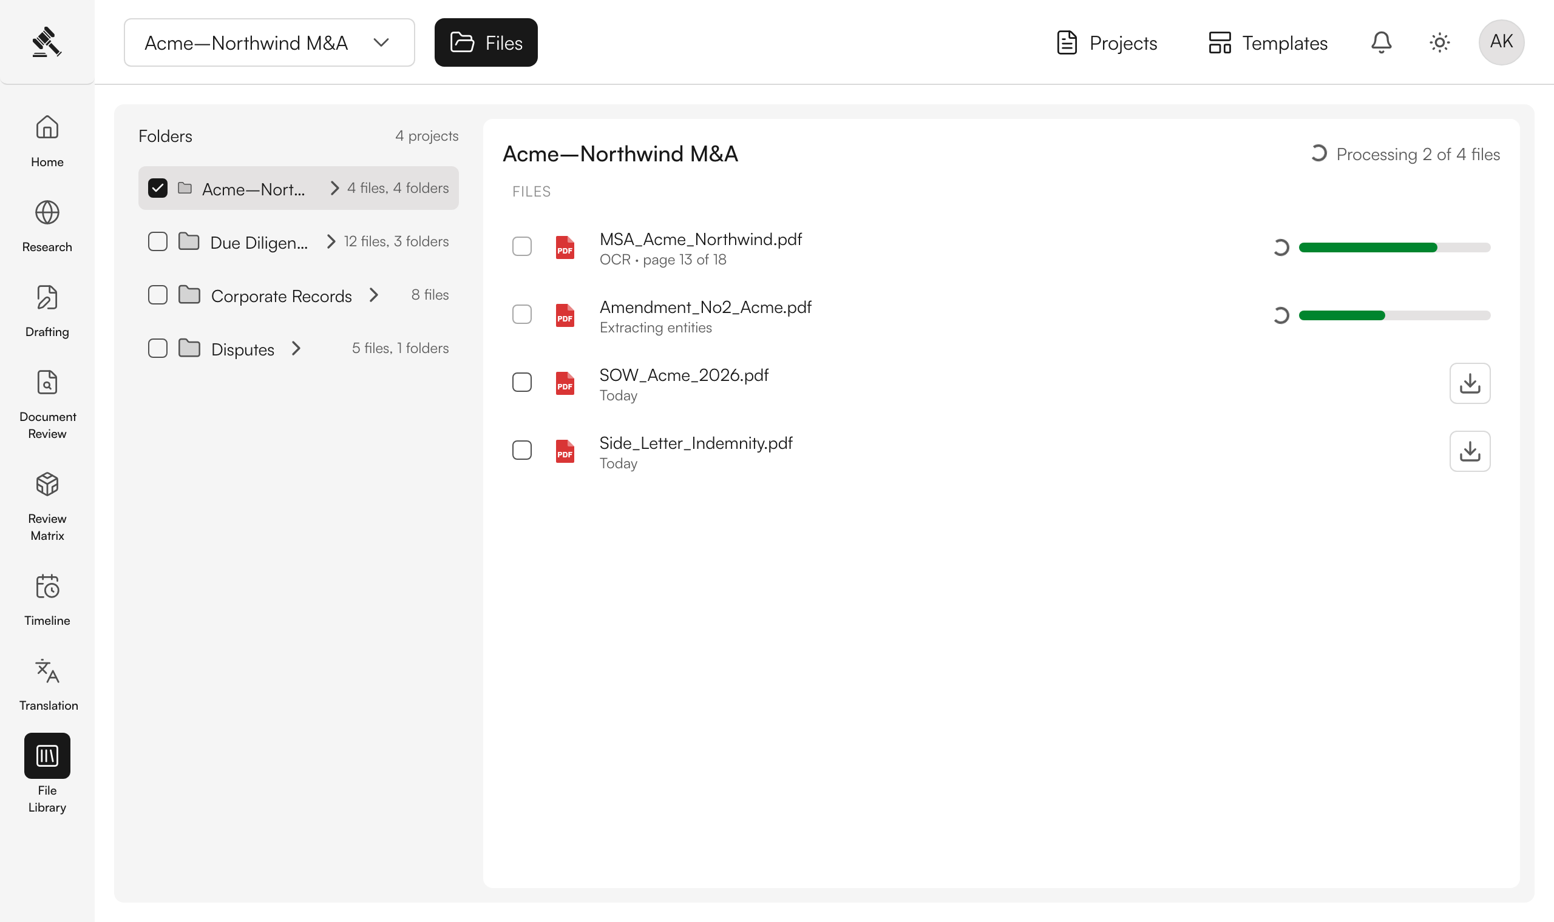
Task: Open Document Review in the sidebar
Action: point(47,383)
